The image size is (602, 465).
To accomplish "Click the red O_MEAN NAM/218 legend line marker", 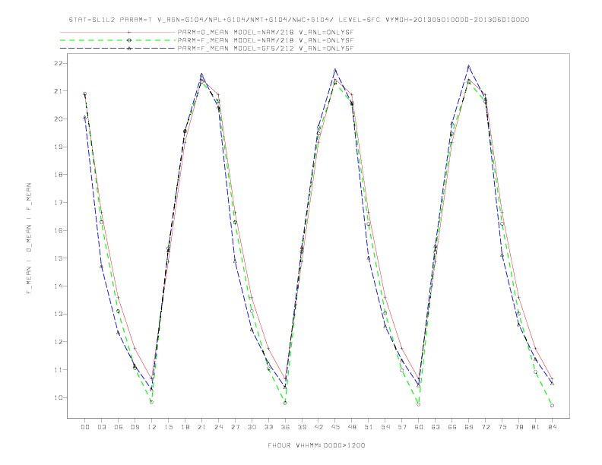I will pyautogui.click(x=129, y=32).
